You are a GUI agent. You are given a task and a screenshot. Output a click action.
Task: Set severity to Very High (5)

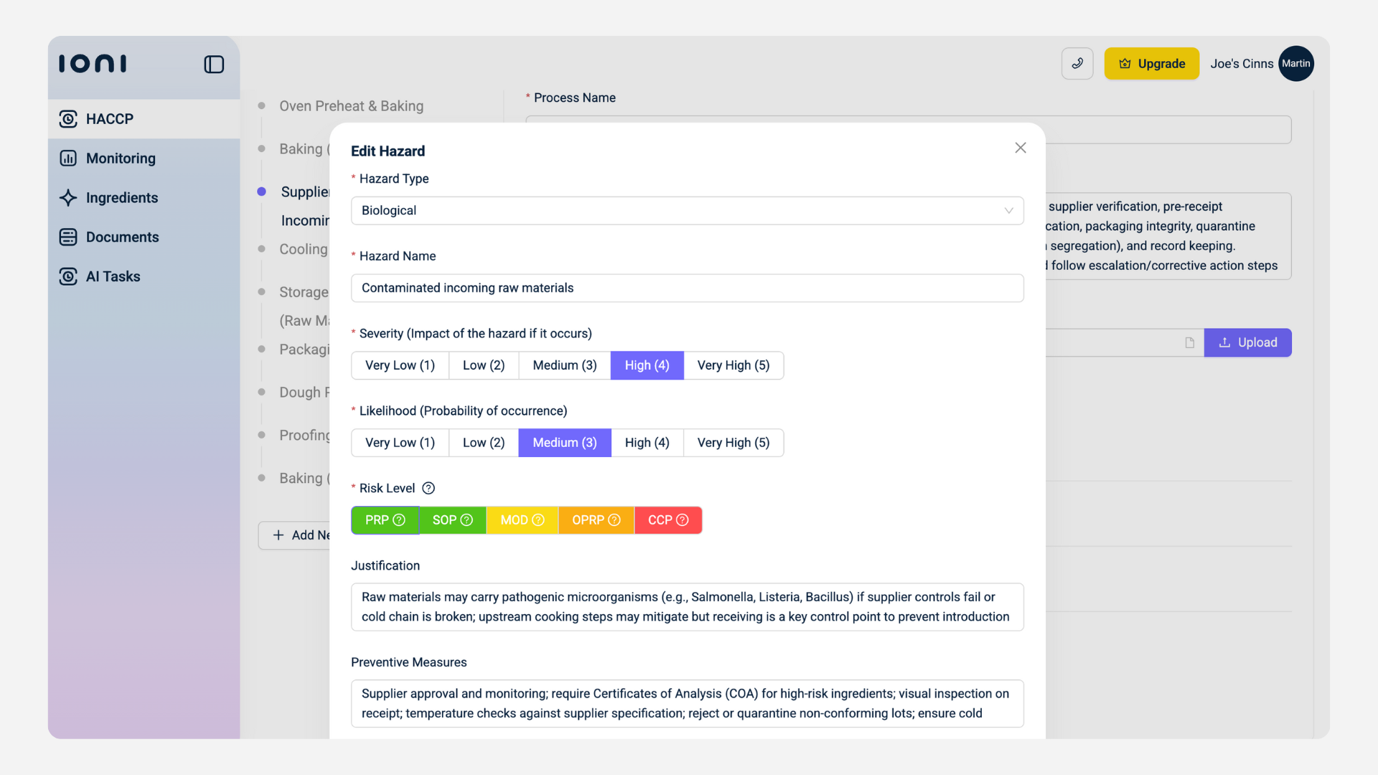point(733,366)
